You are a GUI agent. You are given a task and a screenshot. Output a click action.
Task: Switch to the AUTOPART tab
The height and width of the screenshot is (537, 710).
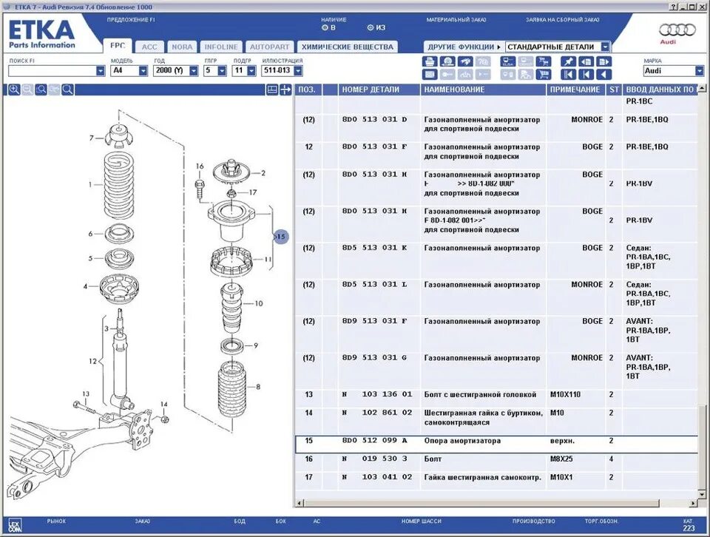click(269, 47)
